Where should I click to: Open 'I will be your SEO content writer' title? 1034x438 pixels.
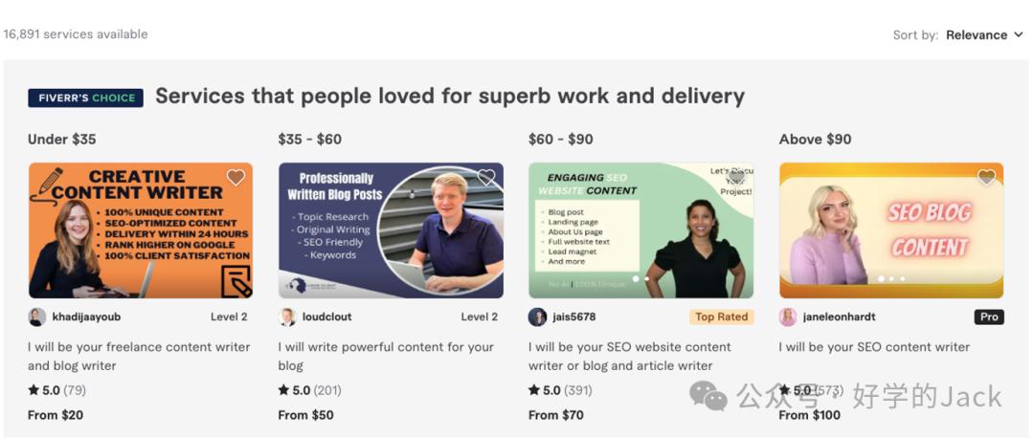click(874, 347)
